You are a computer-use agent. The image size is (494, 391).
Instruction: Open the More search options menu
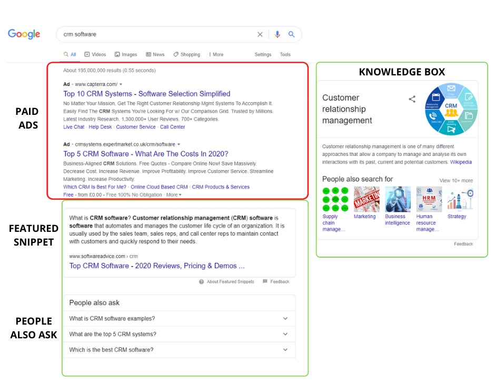(216, 55)
